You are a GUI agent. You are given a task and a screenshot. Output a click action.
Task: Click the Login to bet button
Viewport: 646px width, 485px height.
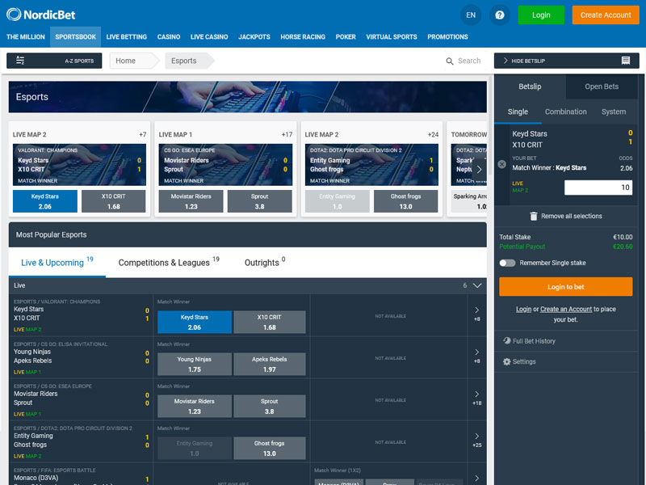point(566,287)
